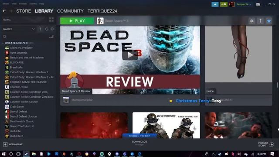Click the game info upload arrow icon
Viewport: 279px width, 157px height.
pos(260,21)
